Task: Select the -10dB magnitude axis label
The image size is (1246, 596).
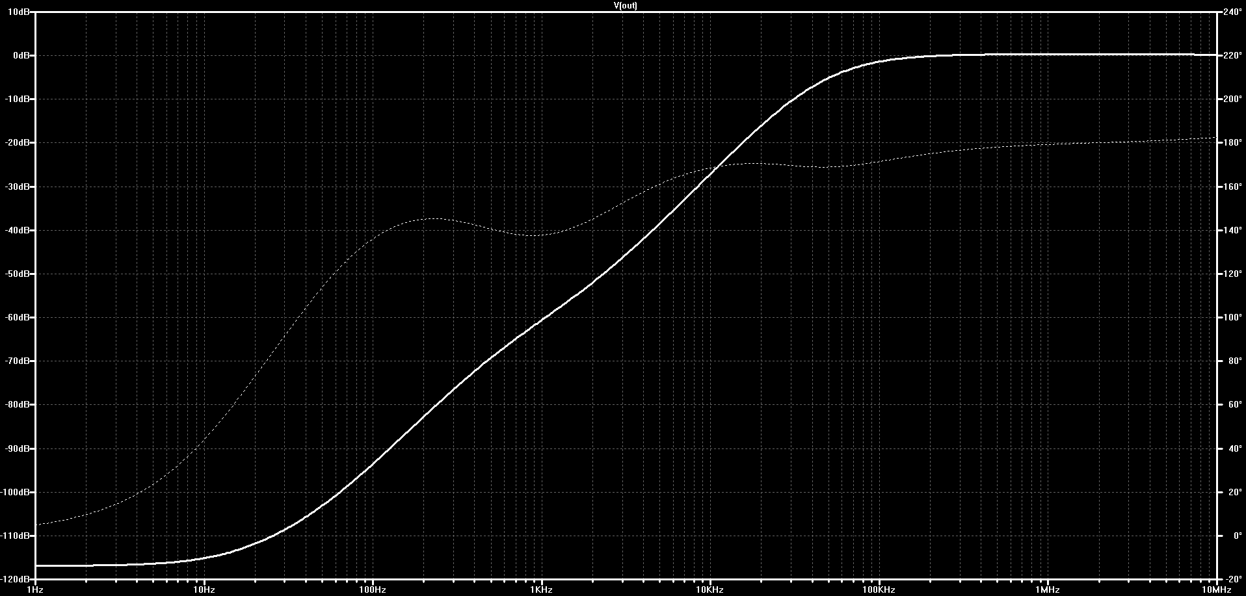Action: [x=18, y=99]
